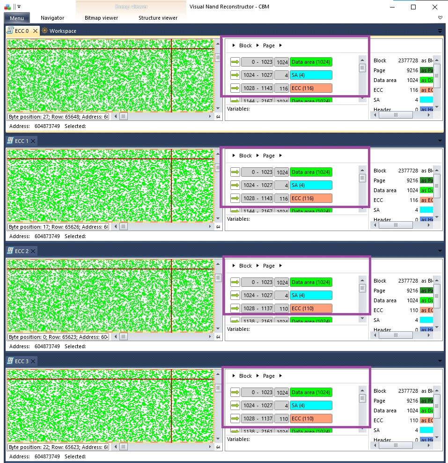Click the Byte position field in ECC 2
The height and width of the screenshot is (463, 448).
tap(59, 337)
